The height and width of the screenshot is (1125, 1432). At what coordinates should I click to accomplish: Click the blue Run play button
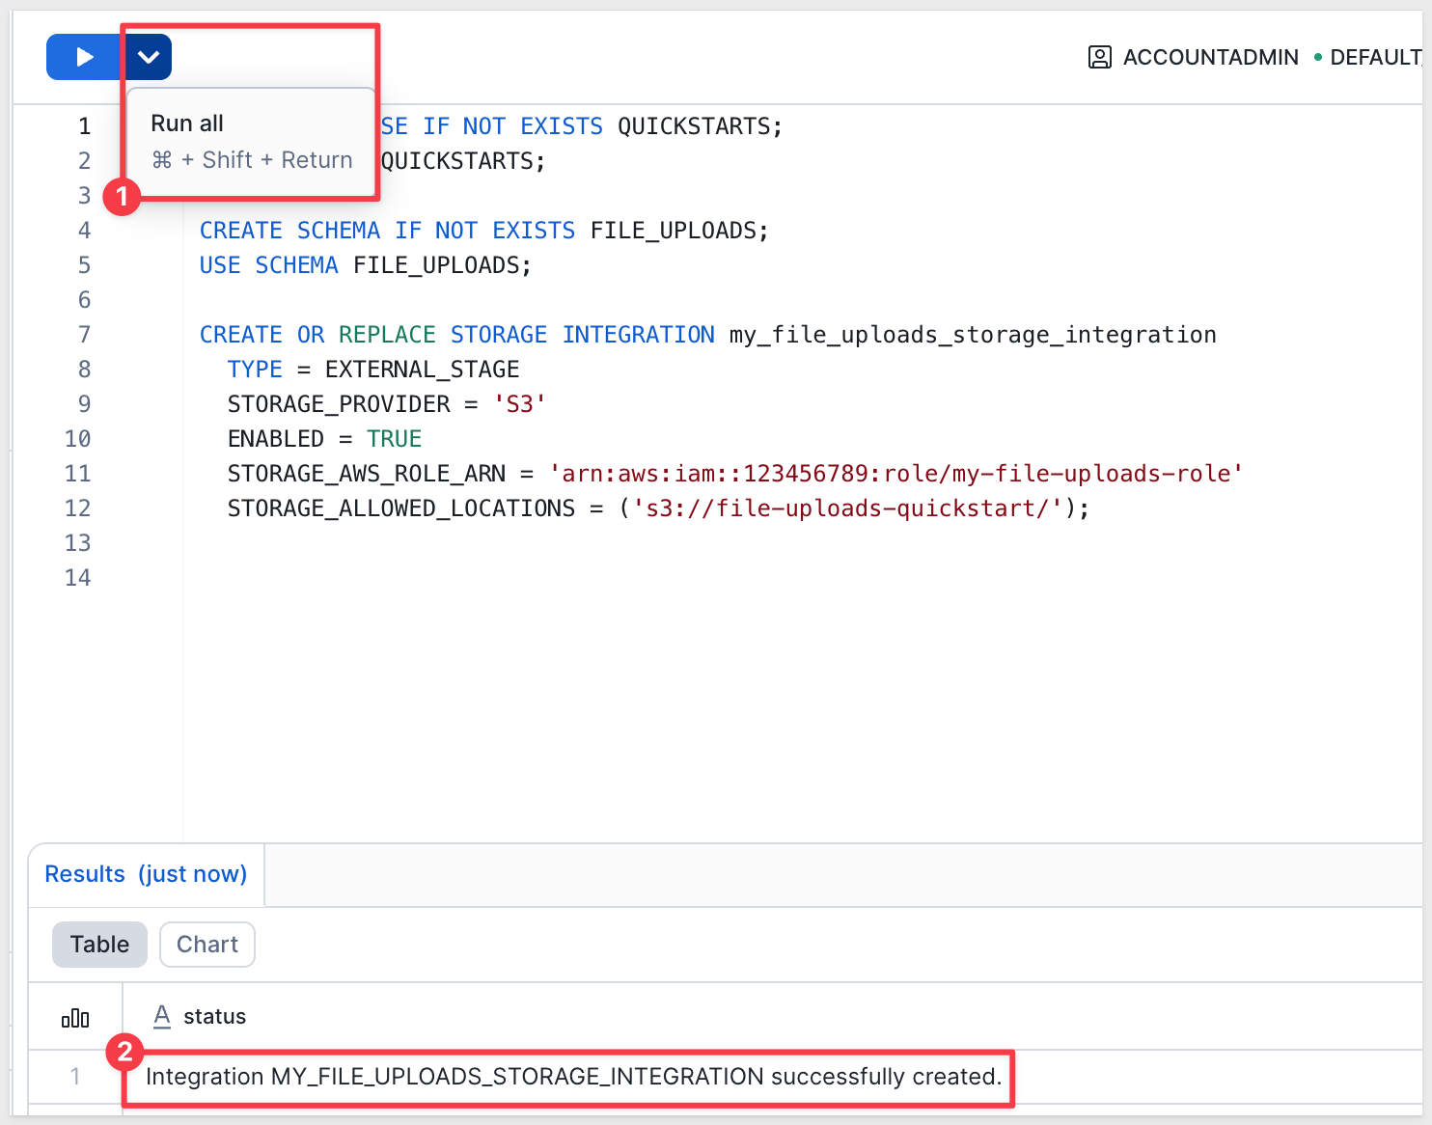coord(84,57)
